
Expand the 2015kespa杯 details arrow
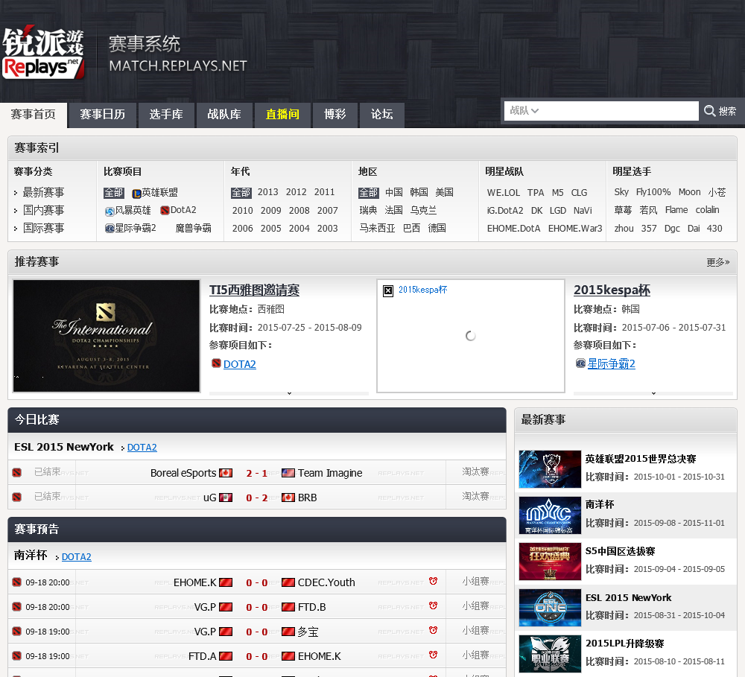pos(653,393)
